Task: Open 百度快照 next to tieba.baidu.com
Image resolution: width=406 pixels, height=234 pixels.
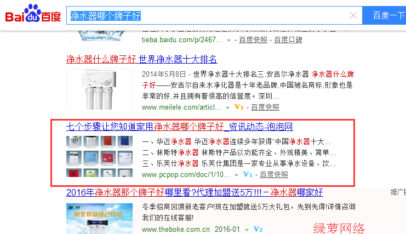Action: click(253, 39)
